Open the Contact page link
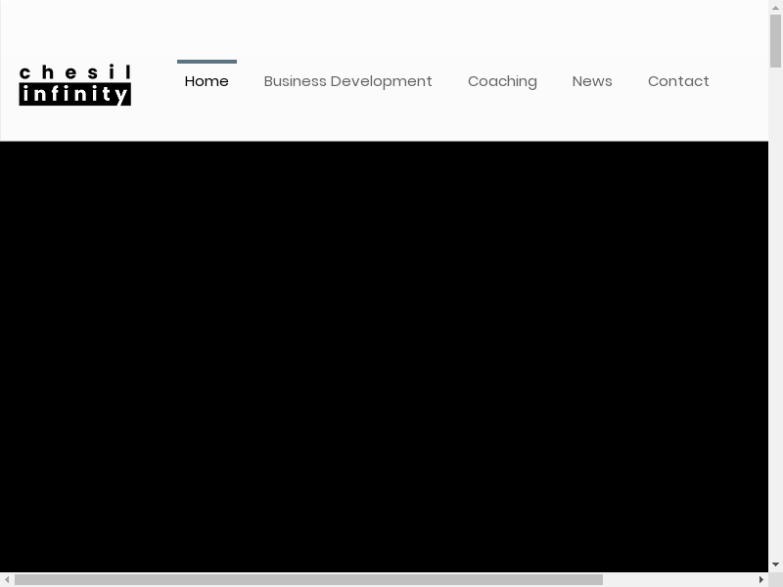The width and height of the screenshot is (783, 587). 678,81
